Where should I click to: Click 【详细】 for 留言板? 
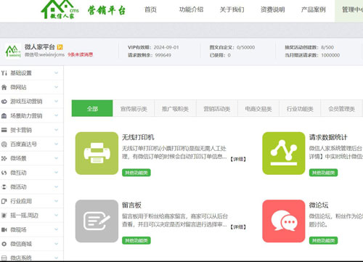tap(238, 227)
